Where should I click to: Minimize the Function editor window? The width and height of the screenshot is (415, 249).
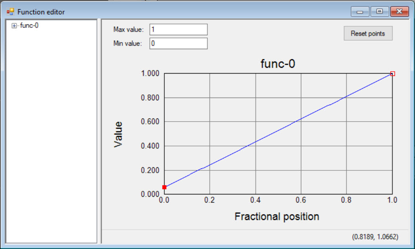pyautogui.click(x=360, y=12)
